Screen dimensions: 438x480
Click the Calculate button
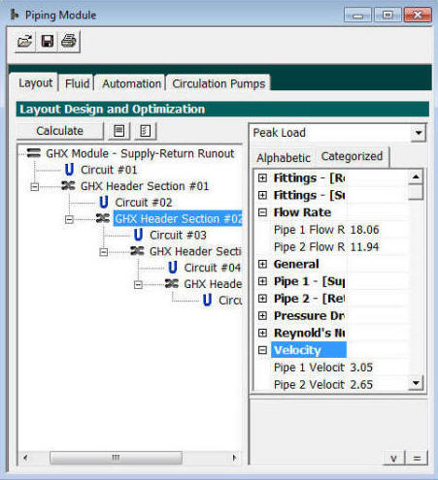60,131
